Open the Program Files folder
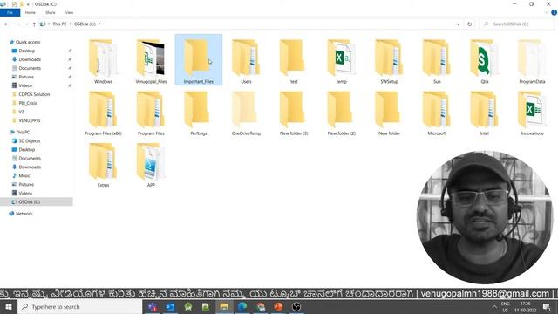This screenshot has width=558, height=314. [151, 113]
